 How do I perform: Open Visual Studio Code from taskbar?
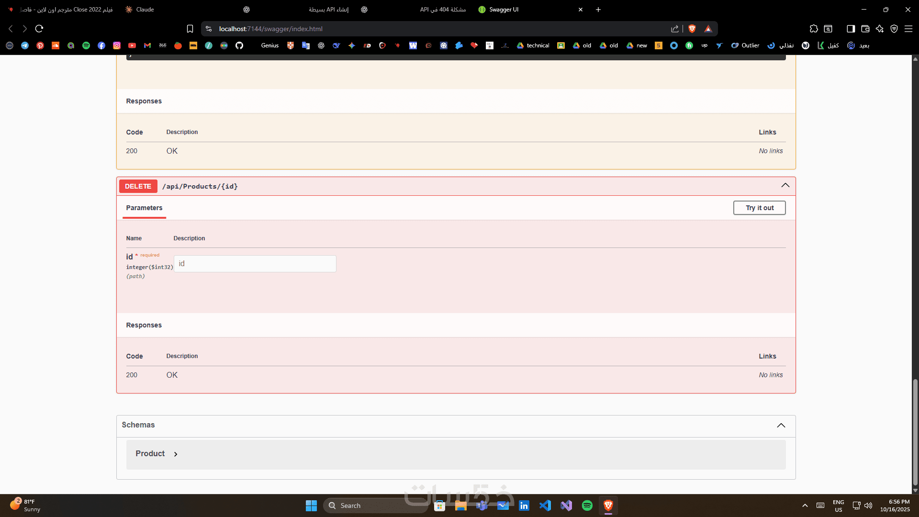(x=545, y=506)
